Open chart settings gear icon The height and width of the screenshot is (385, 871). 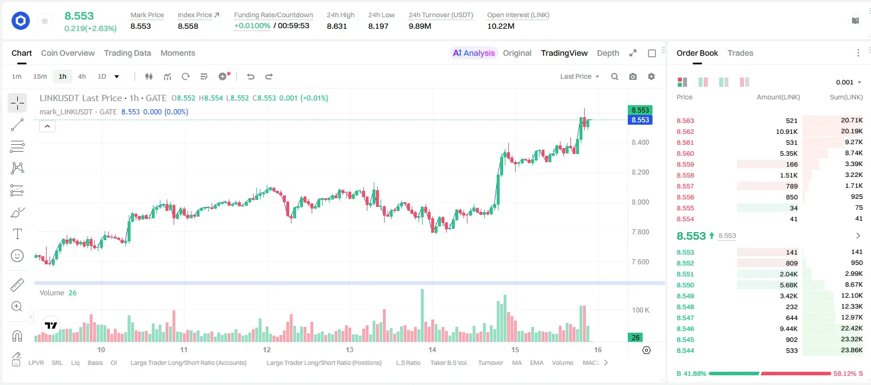[651, 76]
